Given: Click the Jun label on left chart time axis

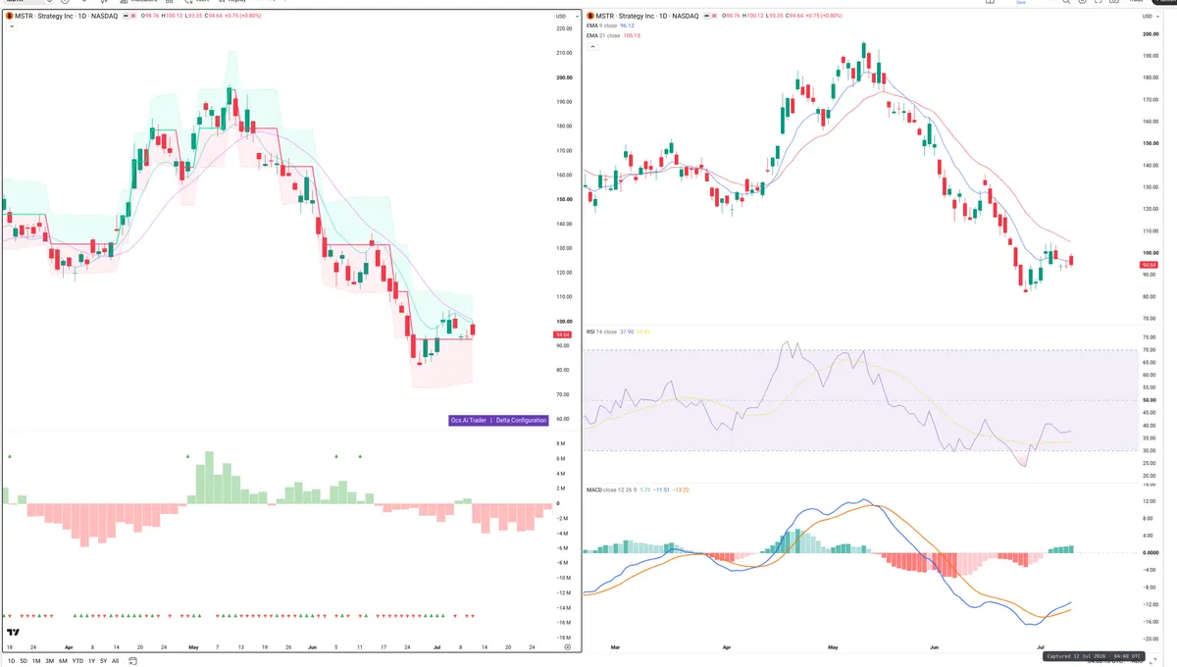Looking at the screenshot, I should [312, 647].
